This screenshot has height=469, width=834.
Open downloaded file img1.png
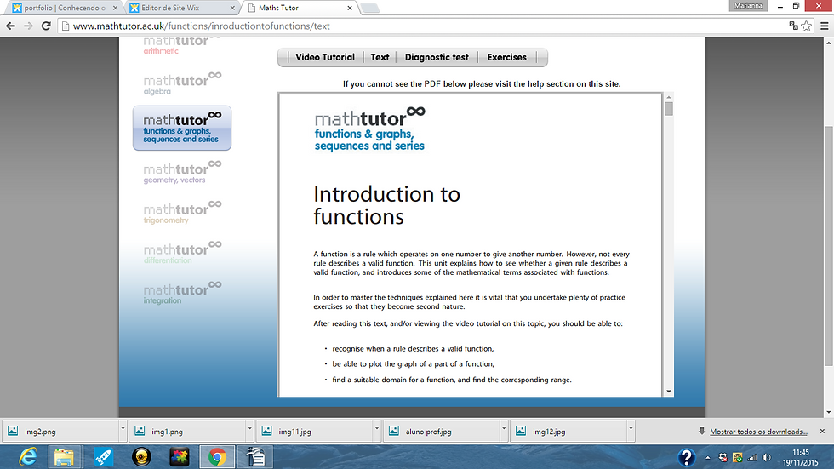pyautogui.click(x=188, y=432)
